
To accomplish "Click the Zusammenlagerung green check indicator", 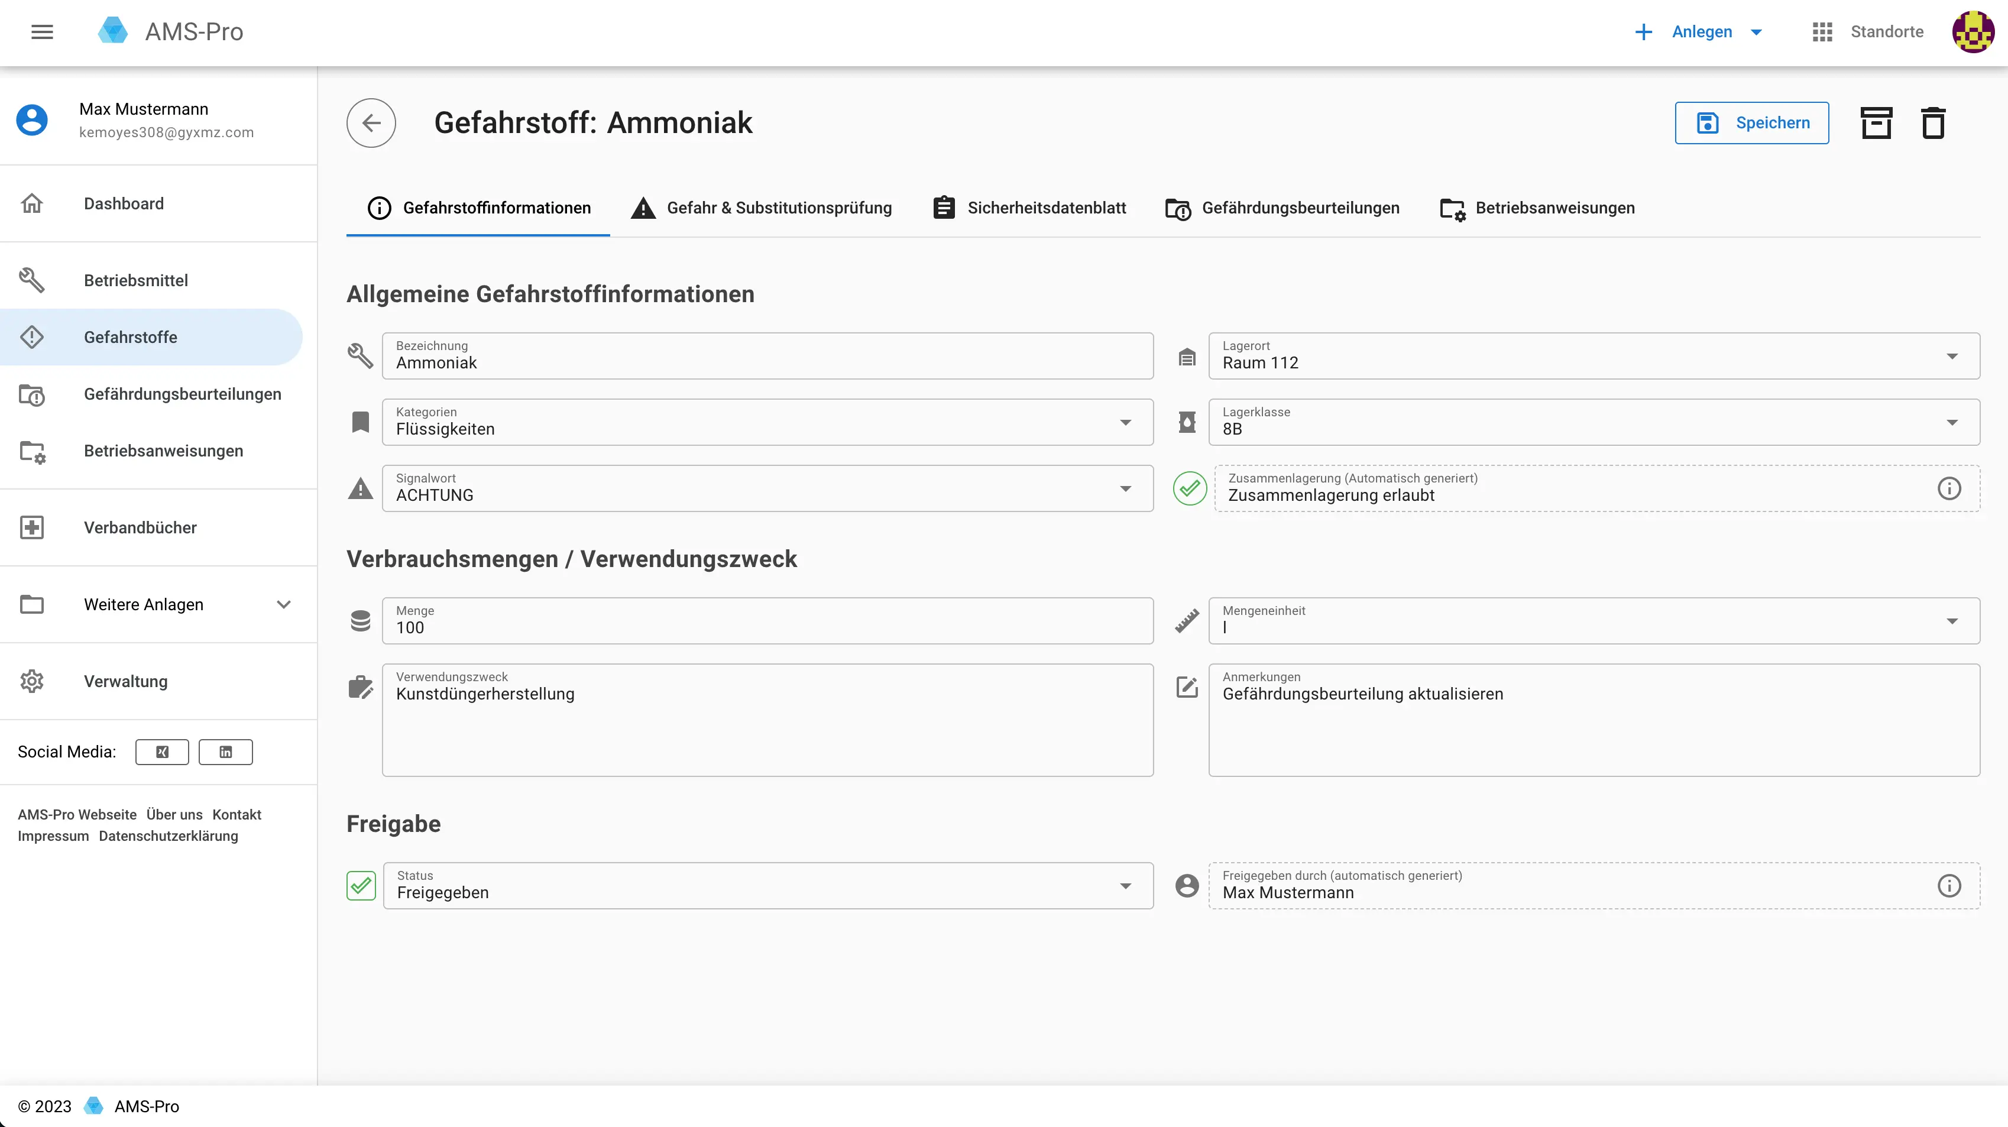I will 1190,488.
